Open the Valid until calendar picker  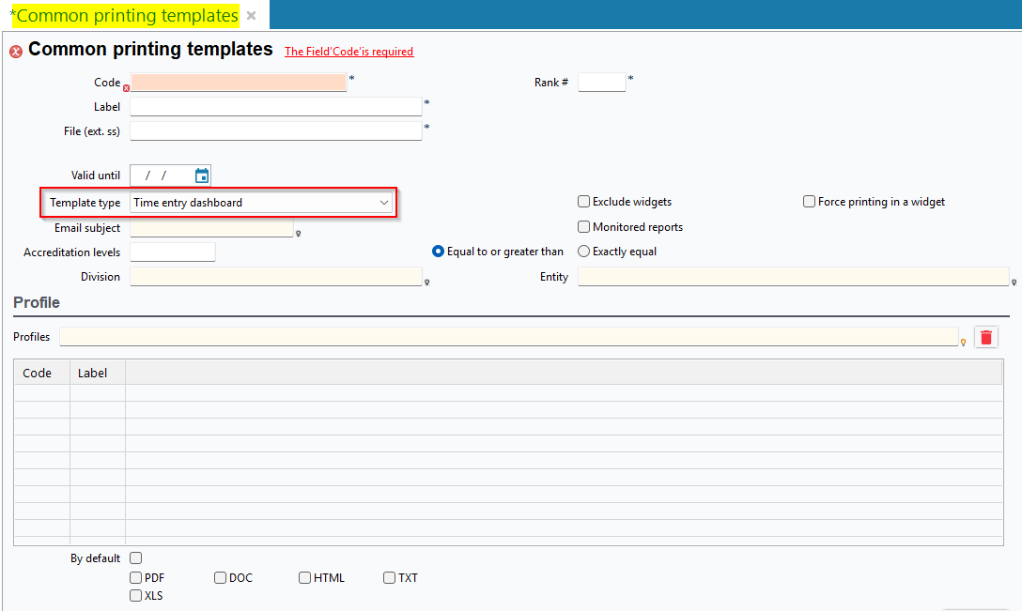click(x=202, y=176)
